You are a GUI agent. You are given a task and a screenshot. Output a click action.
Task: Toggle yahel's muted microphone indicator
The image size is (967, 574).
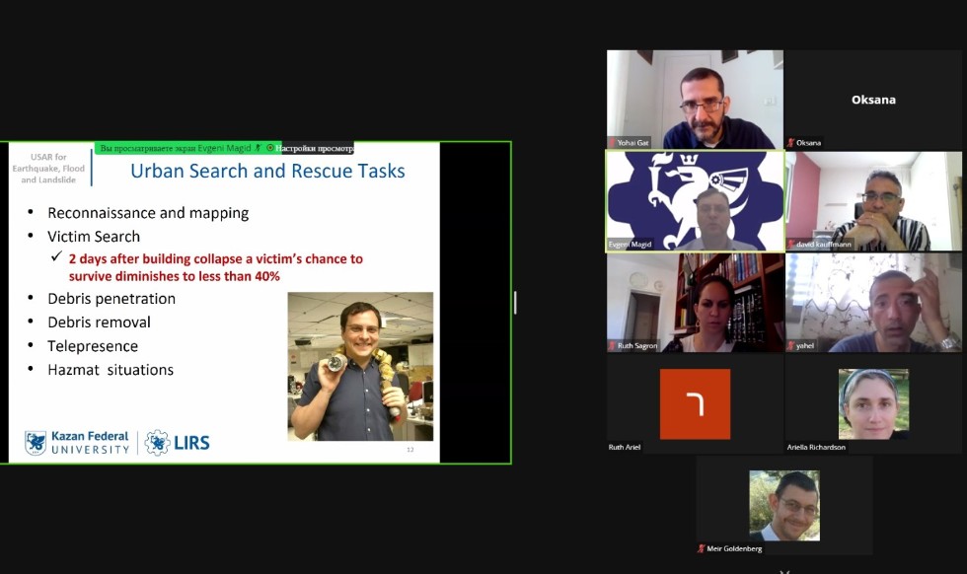click(790, 346)
